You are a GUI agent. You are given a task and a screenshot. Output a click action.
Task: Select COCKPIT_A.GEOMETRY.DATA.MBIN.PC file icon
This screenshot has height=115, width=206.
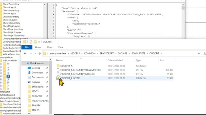point(58,70)
